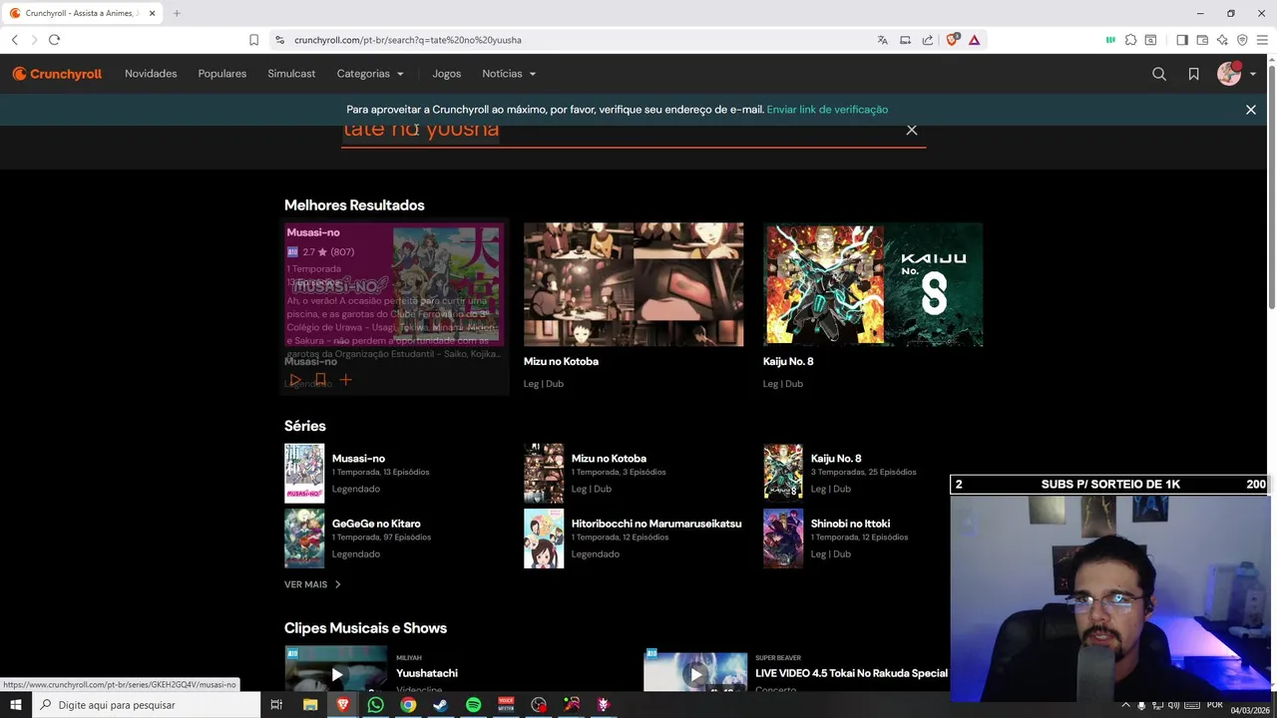Bookmark this page in the address bar
1277x718 pixels.
pyautogui.click(x=254, y=40)
